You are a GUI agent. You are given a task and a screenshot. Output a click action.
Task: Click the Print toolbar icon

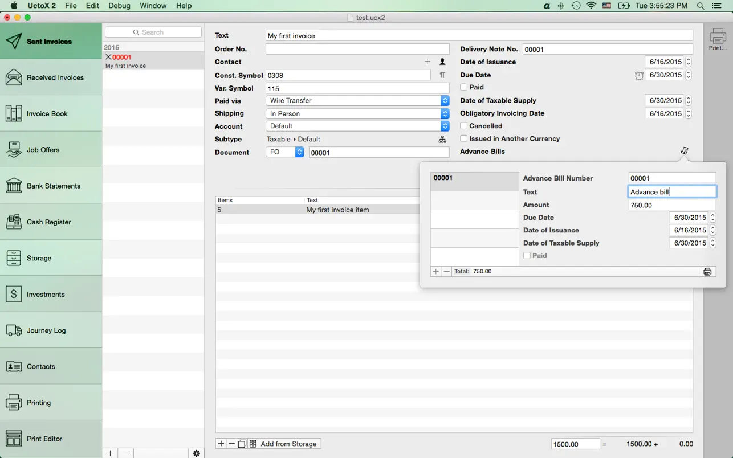click(x=718, y=39)
